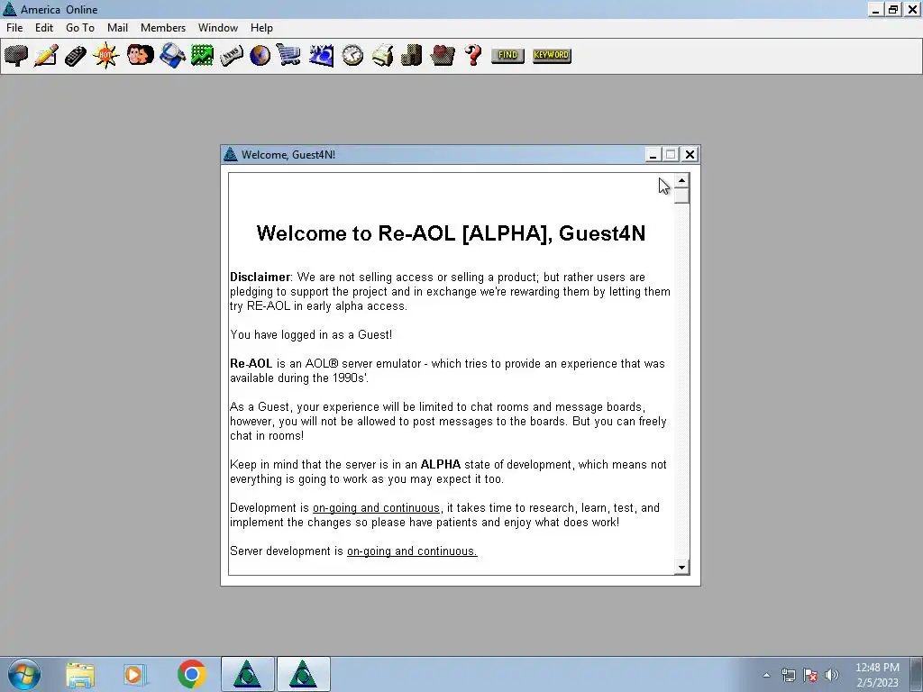The width and height of the screenshot is (923, 692).
Task: Launch the World Wide Web globe icon
Action: coord(260,55)
